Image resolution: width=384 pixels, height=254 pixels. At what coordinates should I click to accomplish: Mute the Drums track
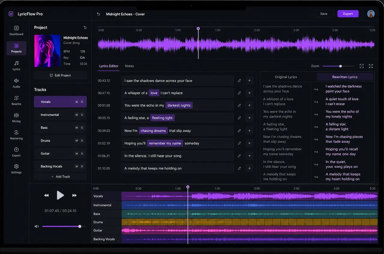pyautogui.click(x=77, y=141)
